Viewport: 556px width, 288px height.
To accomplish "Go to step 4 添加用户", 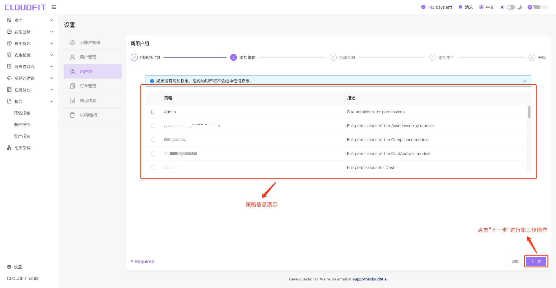I will [442, 57].
